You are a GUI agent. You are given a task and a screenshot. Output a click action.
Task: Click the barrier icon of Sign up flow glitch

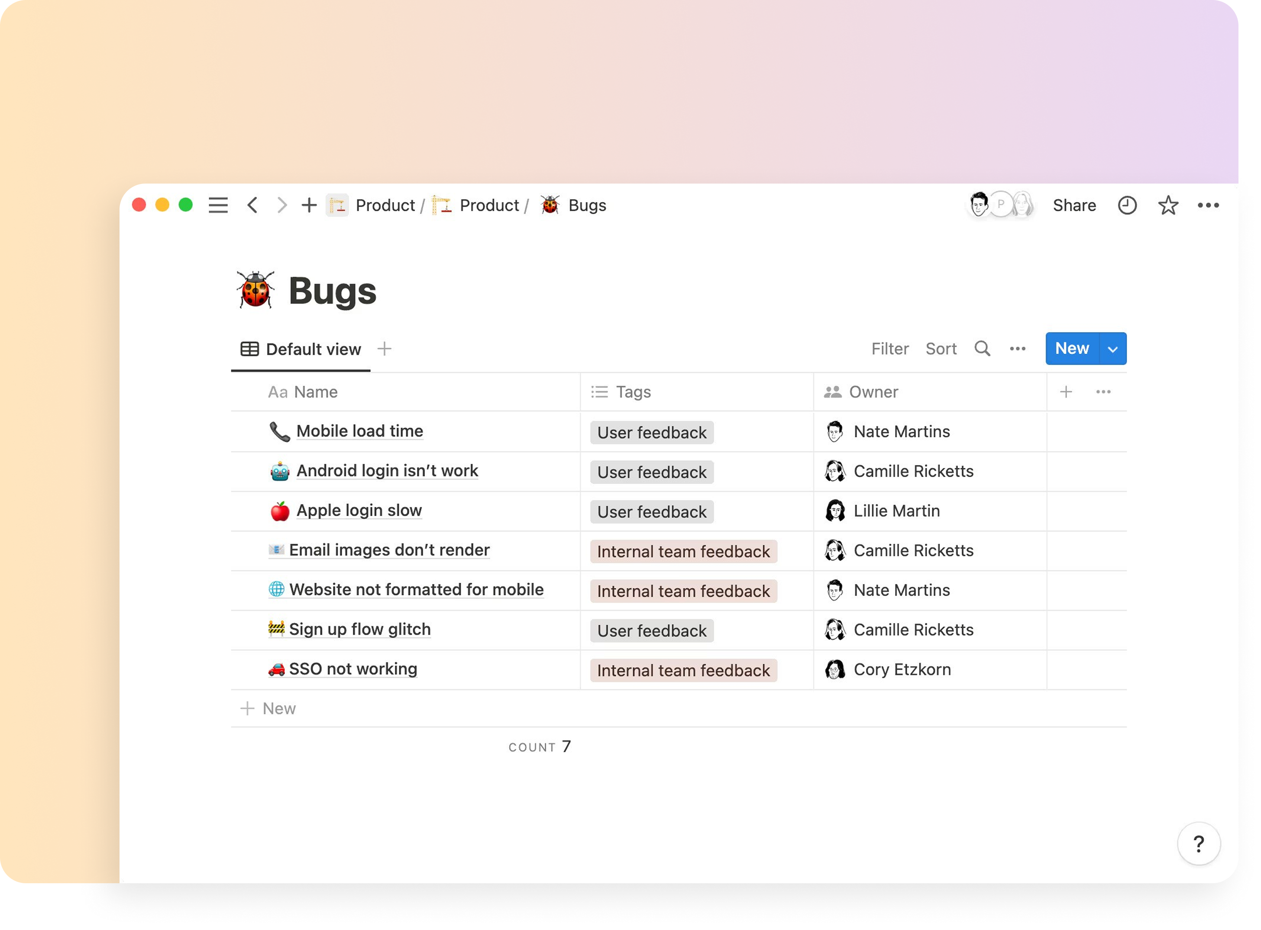[276, 628]
